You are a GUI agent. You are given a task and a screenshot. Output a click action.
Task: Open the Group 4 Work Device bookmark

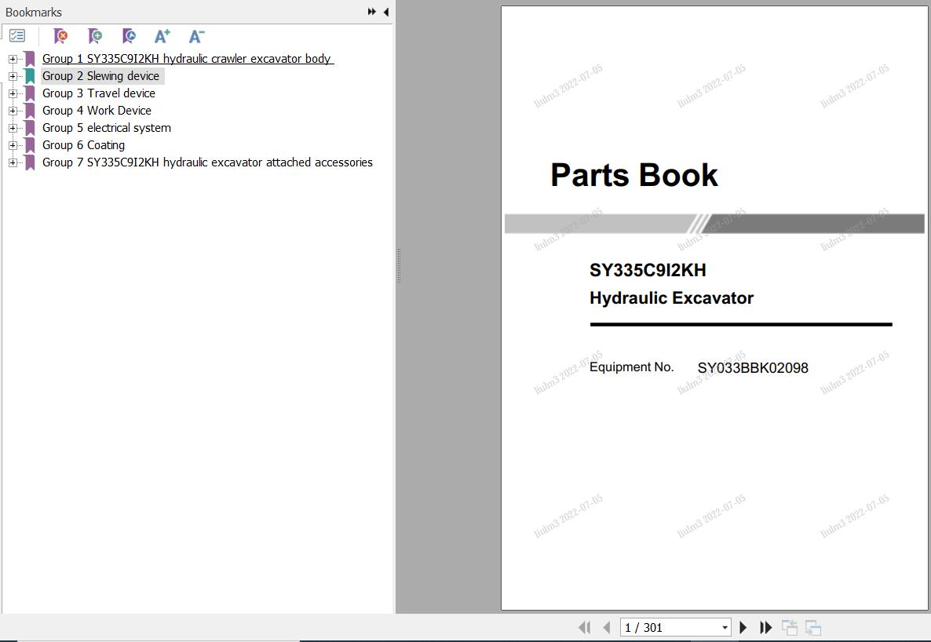coord(97,111)
